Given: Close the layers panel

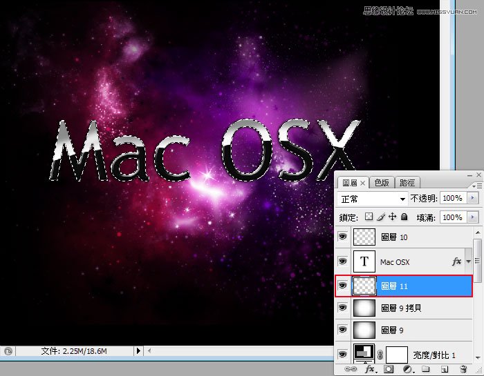Looking at the screenshot, I should coord(478,175).
